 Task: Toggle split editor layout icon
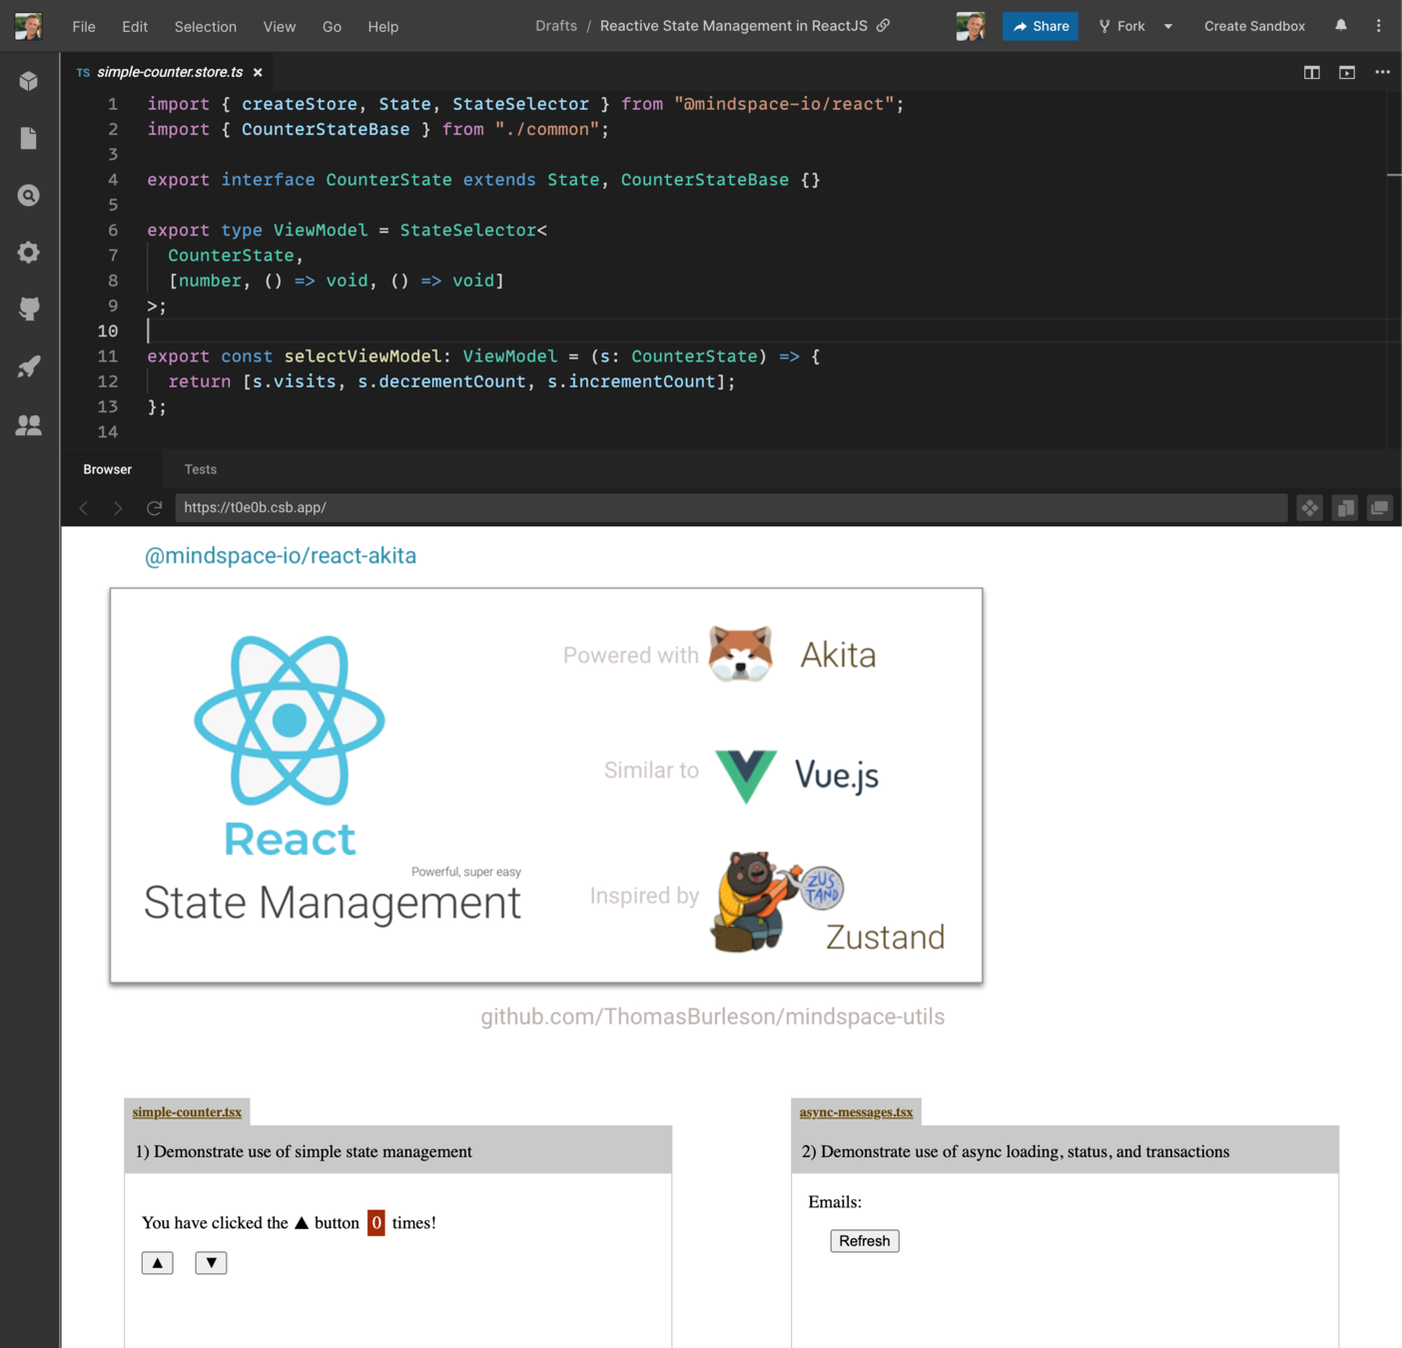[x=1312, y=72]
